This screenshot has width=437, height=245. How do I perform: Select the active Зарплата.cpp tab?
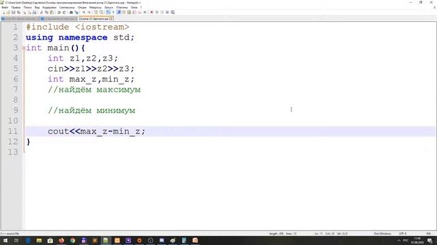tap(95, 18)
